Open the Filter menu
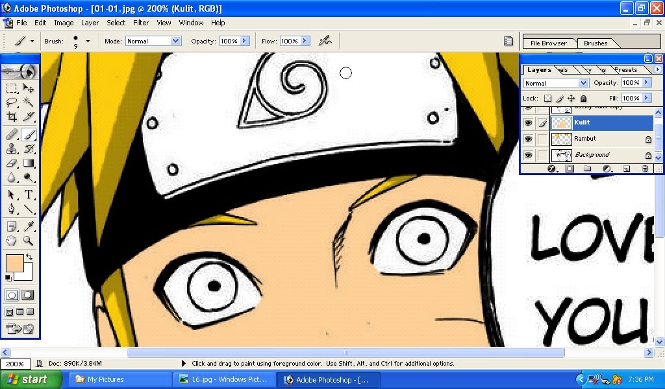Image resolution: width=665 pixels, height=389 pixels. [x=141, y=22]
